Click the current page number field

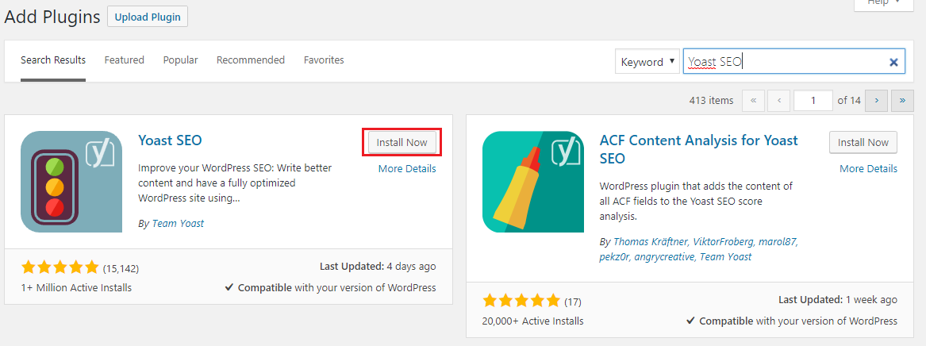click(813, 100)
